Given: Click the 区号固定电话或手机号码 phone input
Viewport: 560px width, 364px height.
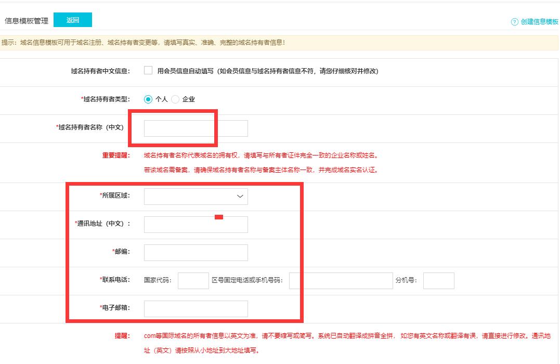Looking at the screenshot, I should pyautogui.click(x=341, y=280).
